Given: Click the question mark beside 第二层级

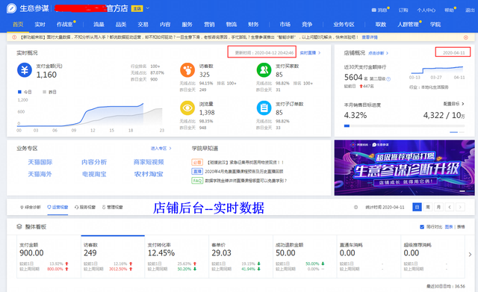Looking at the screenshot, I should 388,78.
